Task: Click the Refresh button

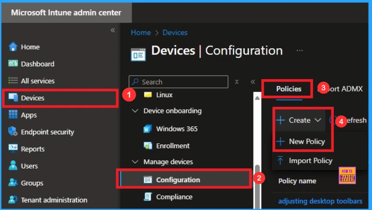Action: click(348, 120)
